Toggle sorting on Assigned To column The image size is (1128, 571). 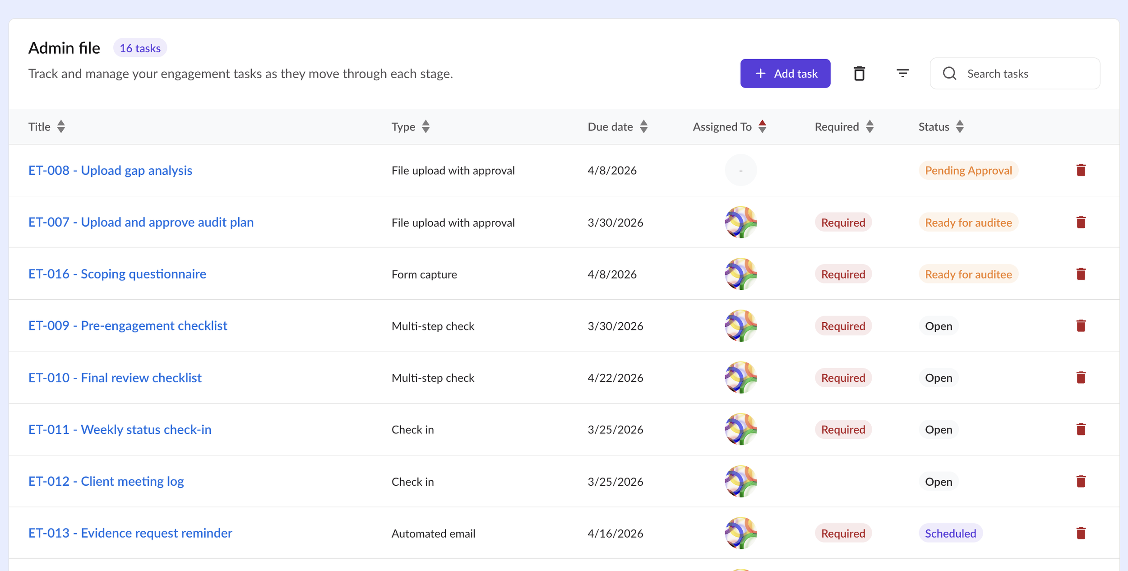click(762, 127)
